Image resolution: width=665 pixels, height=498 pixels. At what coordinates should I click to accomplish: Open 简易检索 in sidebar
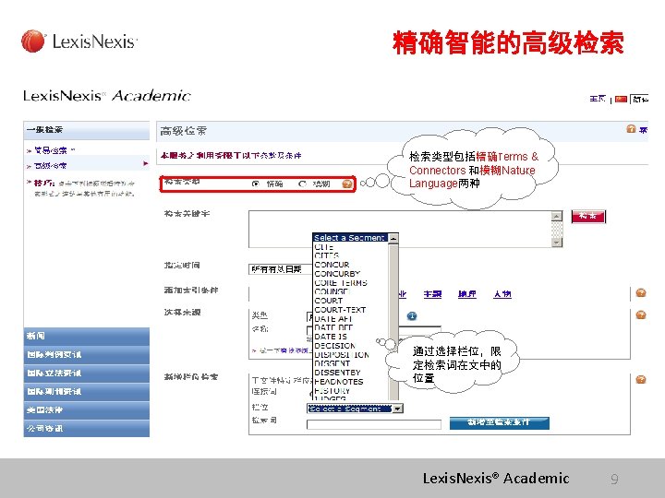[51, 150]
